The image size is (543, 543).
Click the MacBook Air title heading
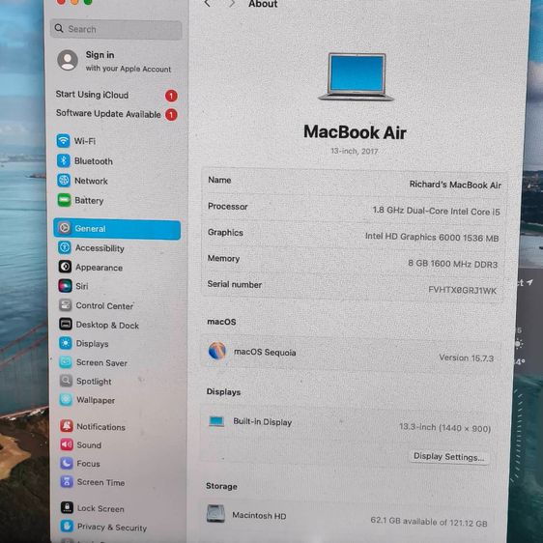(x=355, y=132)
